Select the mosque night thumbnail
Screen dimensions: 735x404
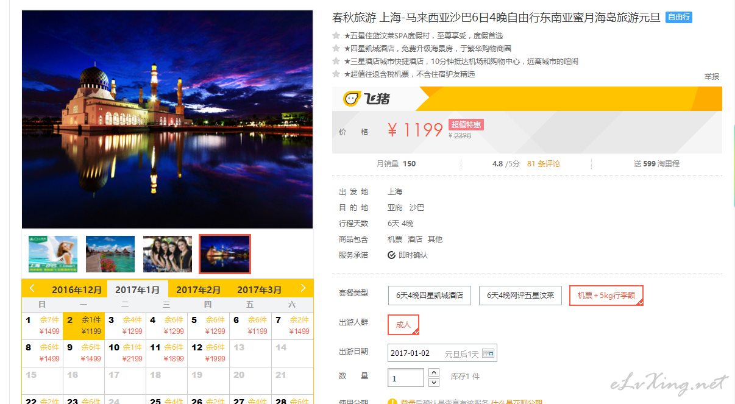click(x=225, y=254)
